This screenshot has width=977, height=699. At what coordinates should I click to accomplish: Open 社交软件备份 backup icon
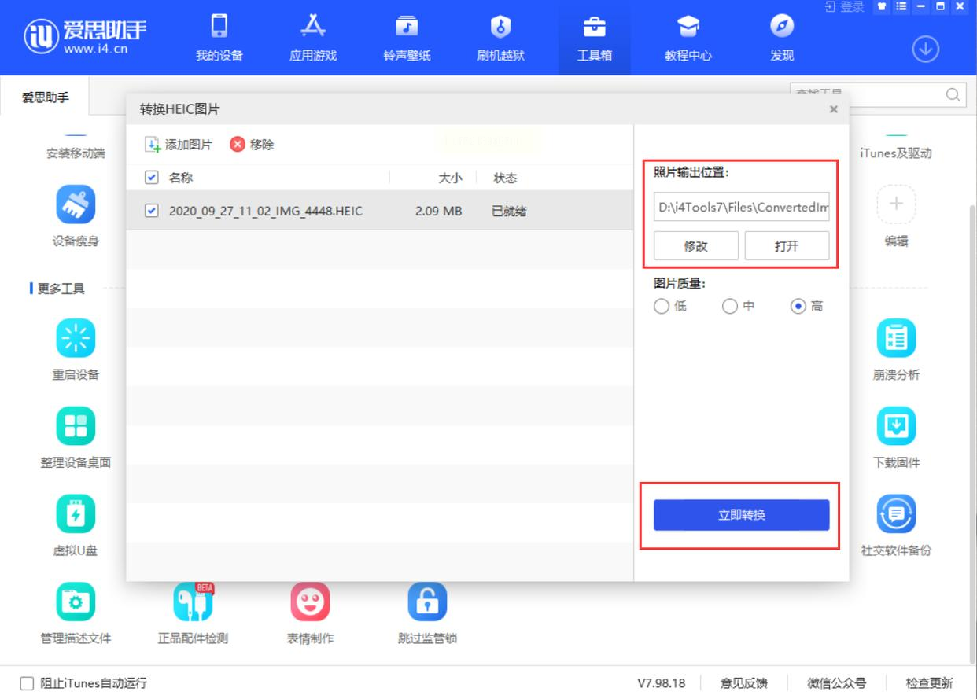coord(896,514)
